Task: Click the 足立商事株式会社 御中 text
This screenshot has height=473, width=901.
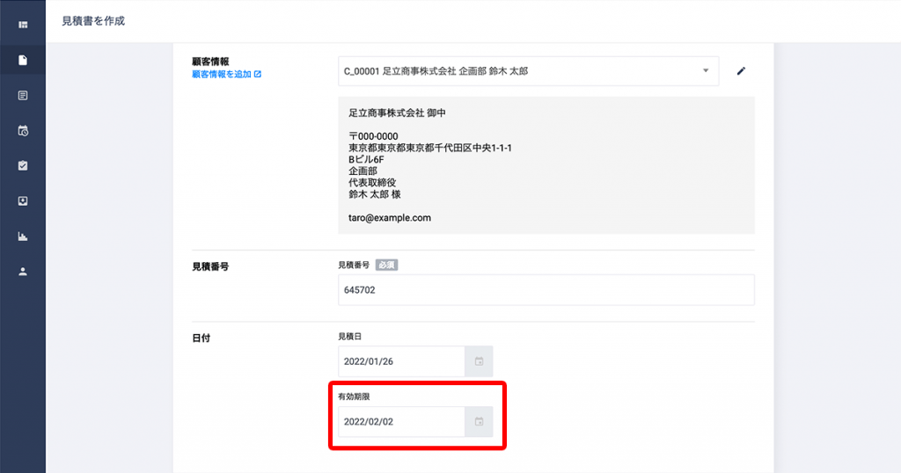Action: 397,113
